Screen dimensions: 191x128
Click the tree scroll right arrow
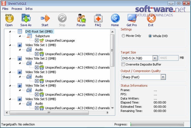coord(107,113)
